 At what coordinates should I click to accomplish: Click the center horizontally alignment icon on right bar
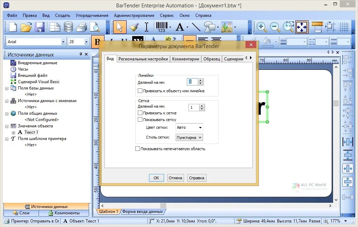point(347,142)
